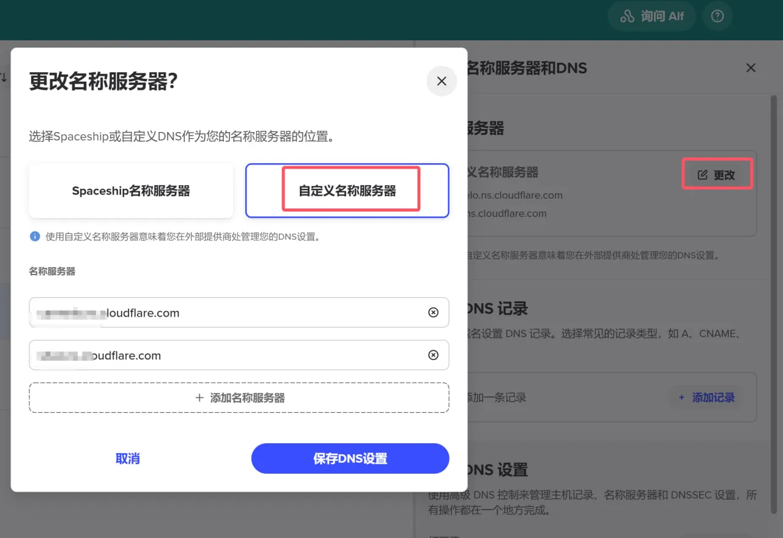This screenshot has width=783, height=538.
Task: Select the Spaceship名称服务器 option
Action: click(x=131, y=191)
